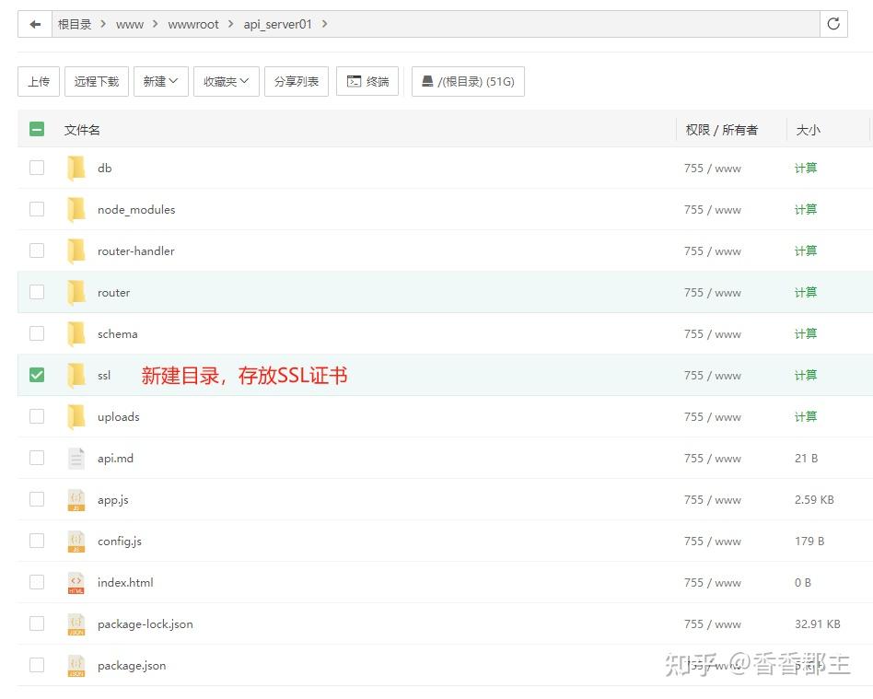Image resolution: width=873 pixels, height=699 pixels.
Task: Open the 分享列表 share list
Action: coord(297,81)
